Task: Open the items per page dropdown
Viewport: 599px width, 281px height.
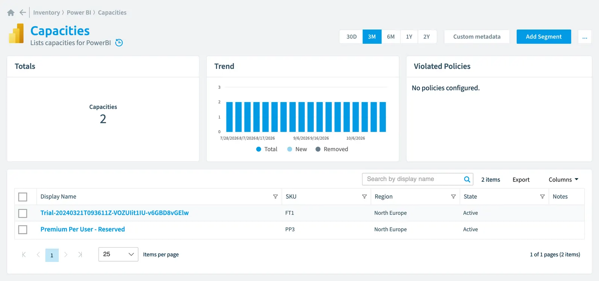Action: tap(118, 254)
